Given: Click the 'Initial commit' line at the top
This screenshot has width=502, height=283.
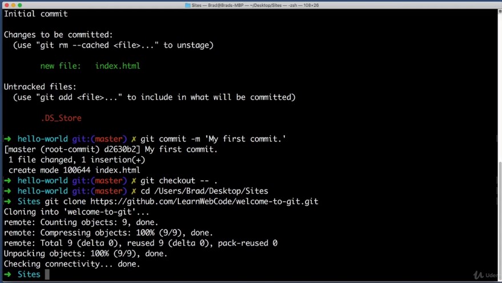Looking at the screenshot, I should (35, 13).
